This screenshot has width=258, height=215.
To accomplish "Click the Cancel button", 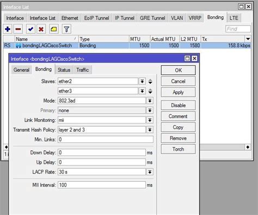I will click(179, 81).
